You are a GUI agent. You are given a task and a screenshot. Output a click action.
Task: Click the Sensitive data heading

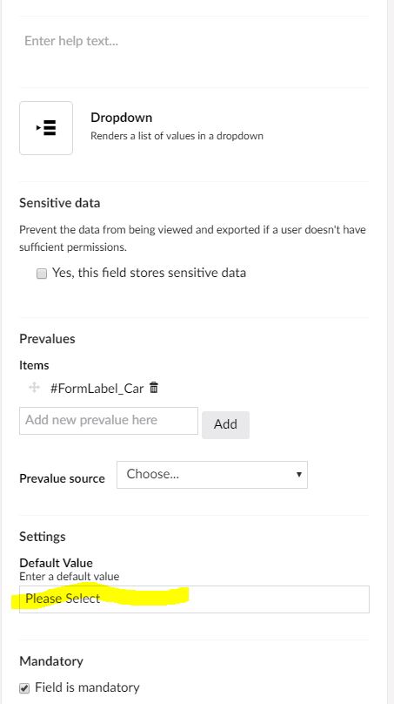pos(60,203)
